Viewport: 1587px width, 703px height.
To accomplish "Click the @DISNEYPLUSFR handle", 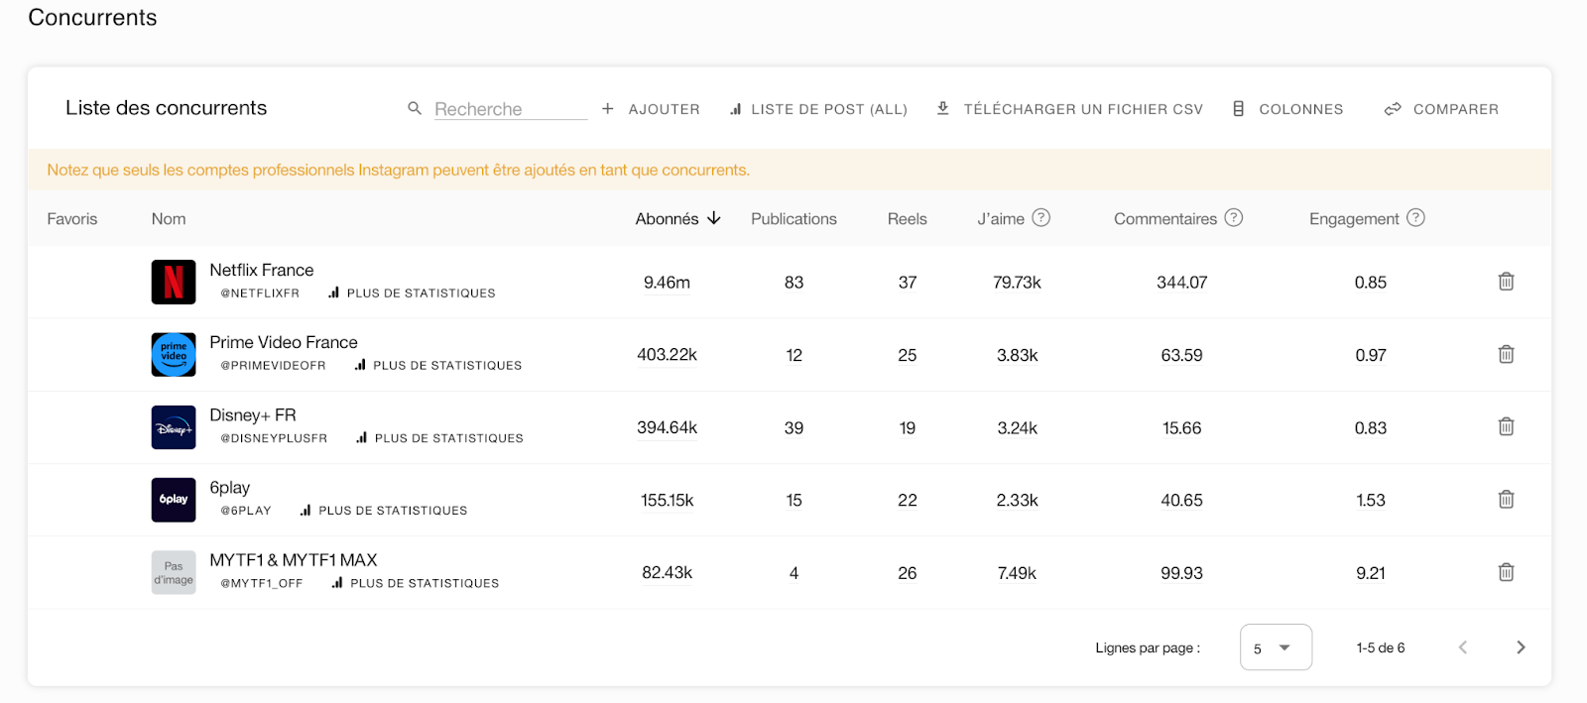I will point(274,438).
